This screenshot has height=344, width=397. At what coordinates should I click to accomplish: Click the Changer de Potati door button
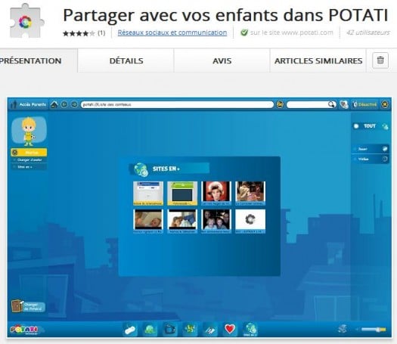tap(28, 306)
